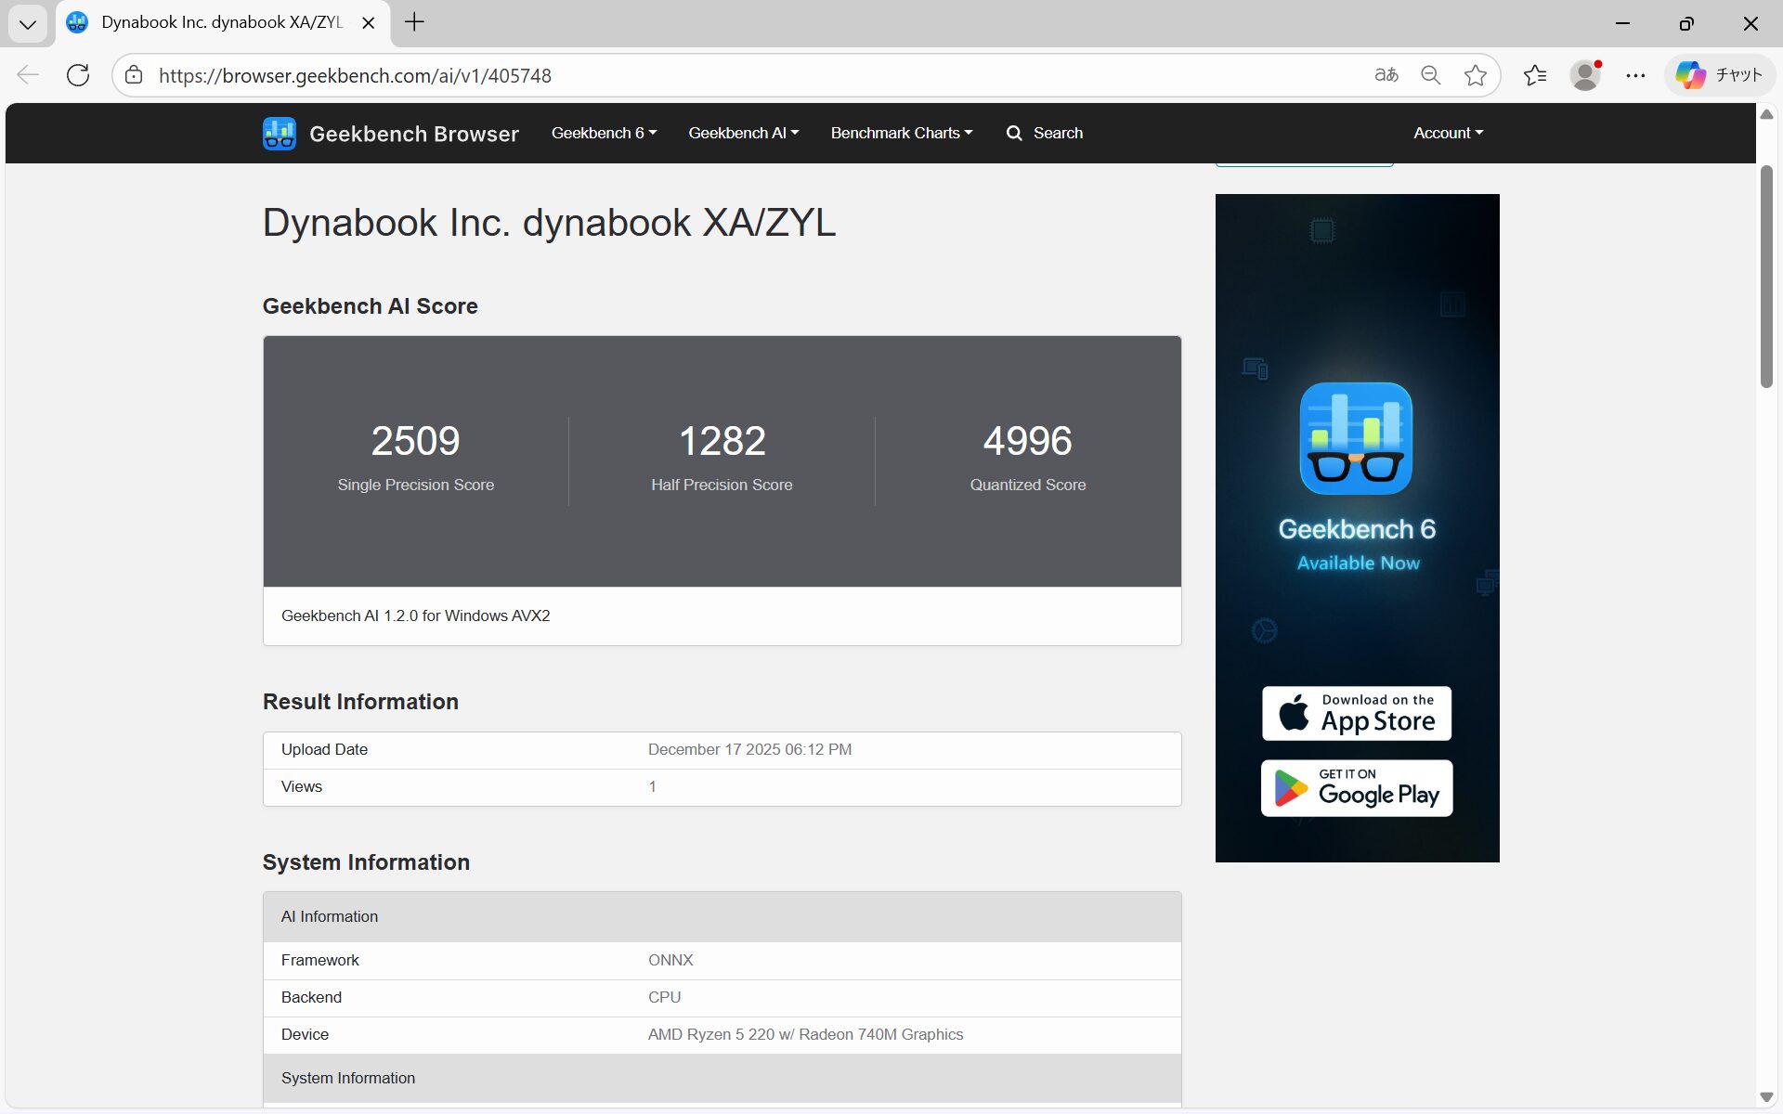Refresh the current page
1783x1114 pixels.
[78, 75]
